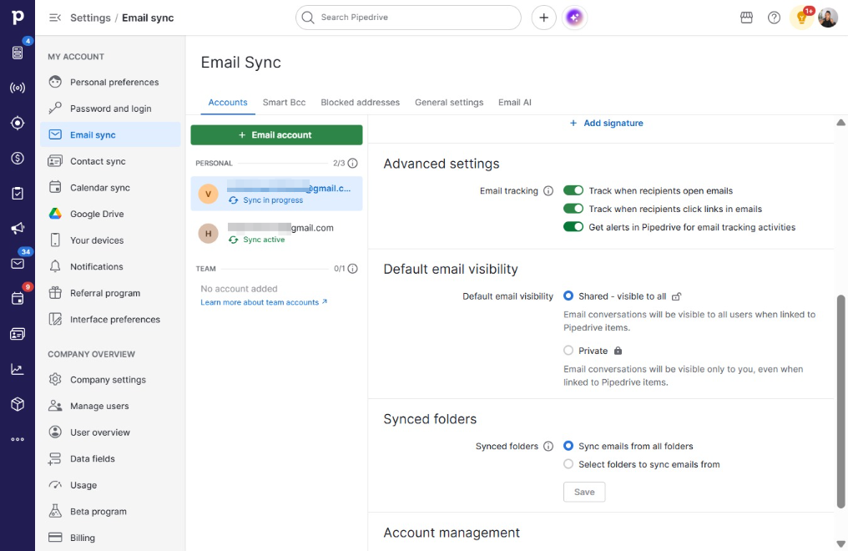
Task: Open Calendar sync settings
Action: [110, 188]
